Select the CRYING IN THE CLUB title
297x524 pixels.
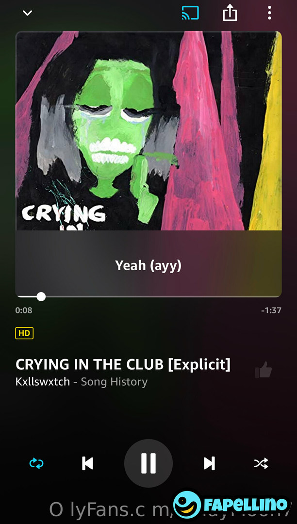pyautogui.click(x=123, y=364)
